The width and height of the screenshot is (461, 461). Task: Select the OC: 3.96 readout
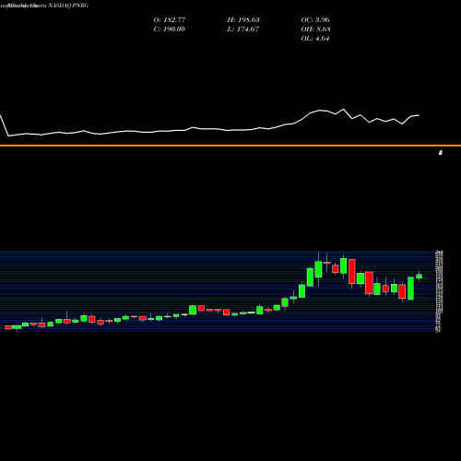[x=315, y=20]
